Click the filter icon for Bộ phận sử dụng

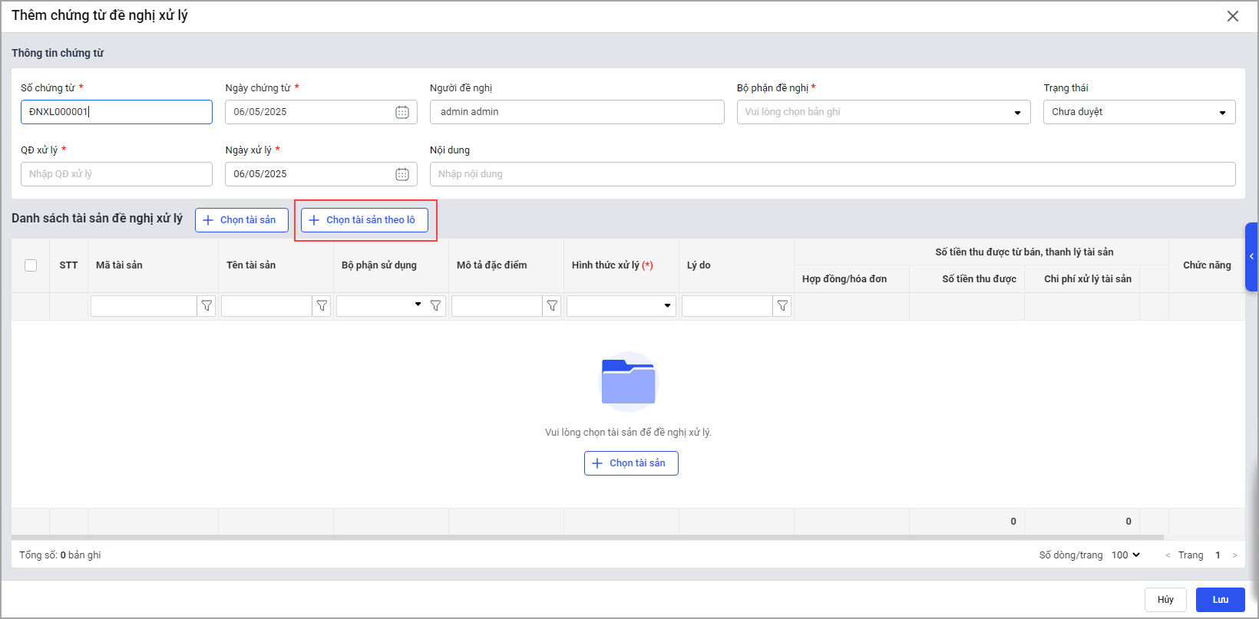[x=435, y=306]
